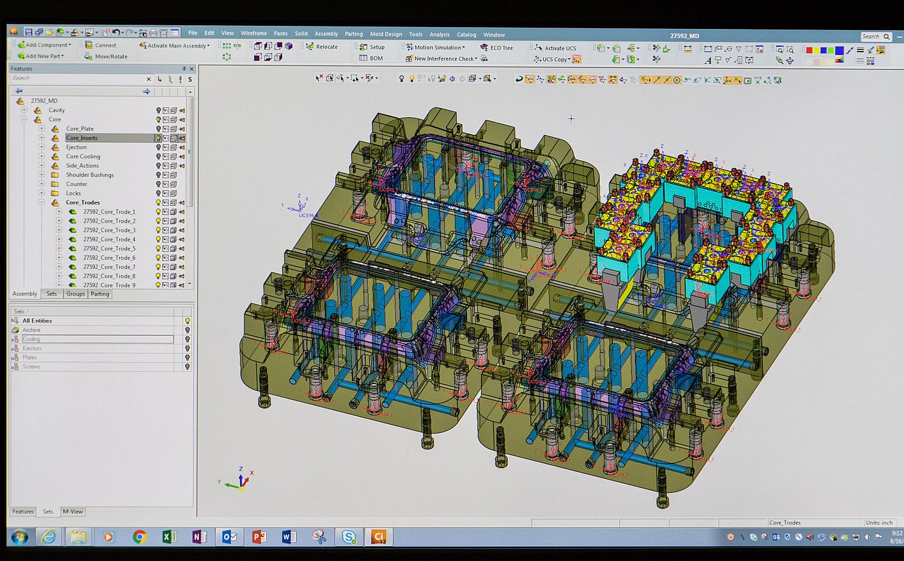The width and height of the screenshot is (904, 561).
Task: Toggle the Cavity visibility light bulb
Action: click(159, 110)
